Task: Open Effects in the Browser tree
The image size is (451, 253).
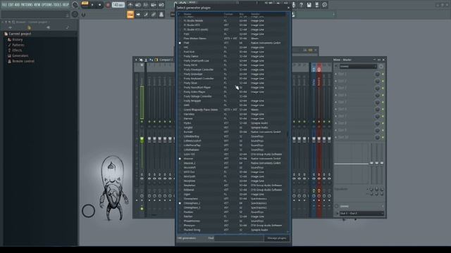Action: tap(17, 50)
